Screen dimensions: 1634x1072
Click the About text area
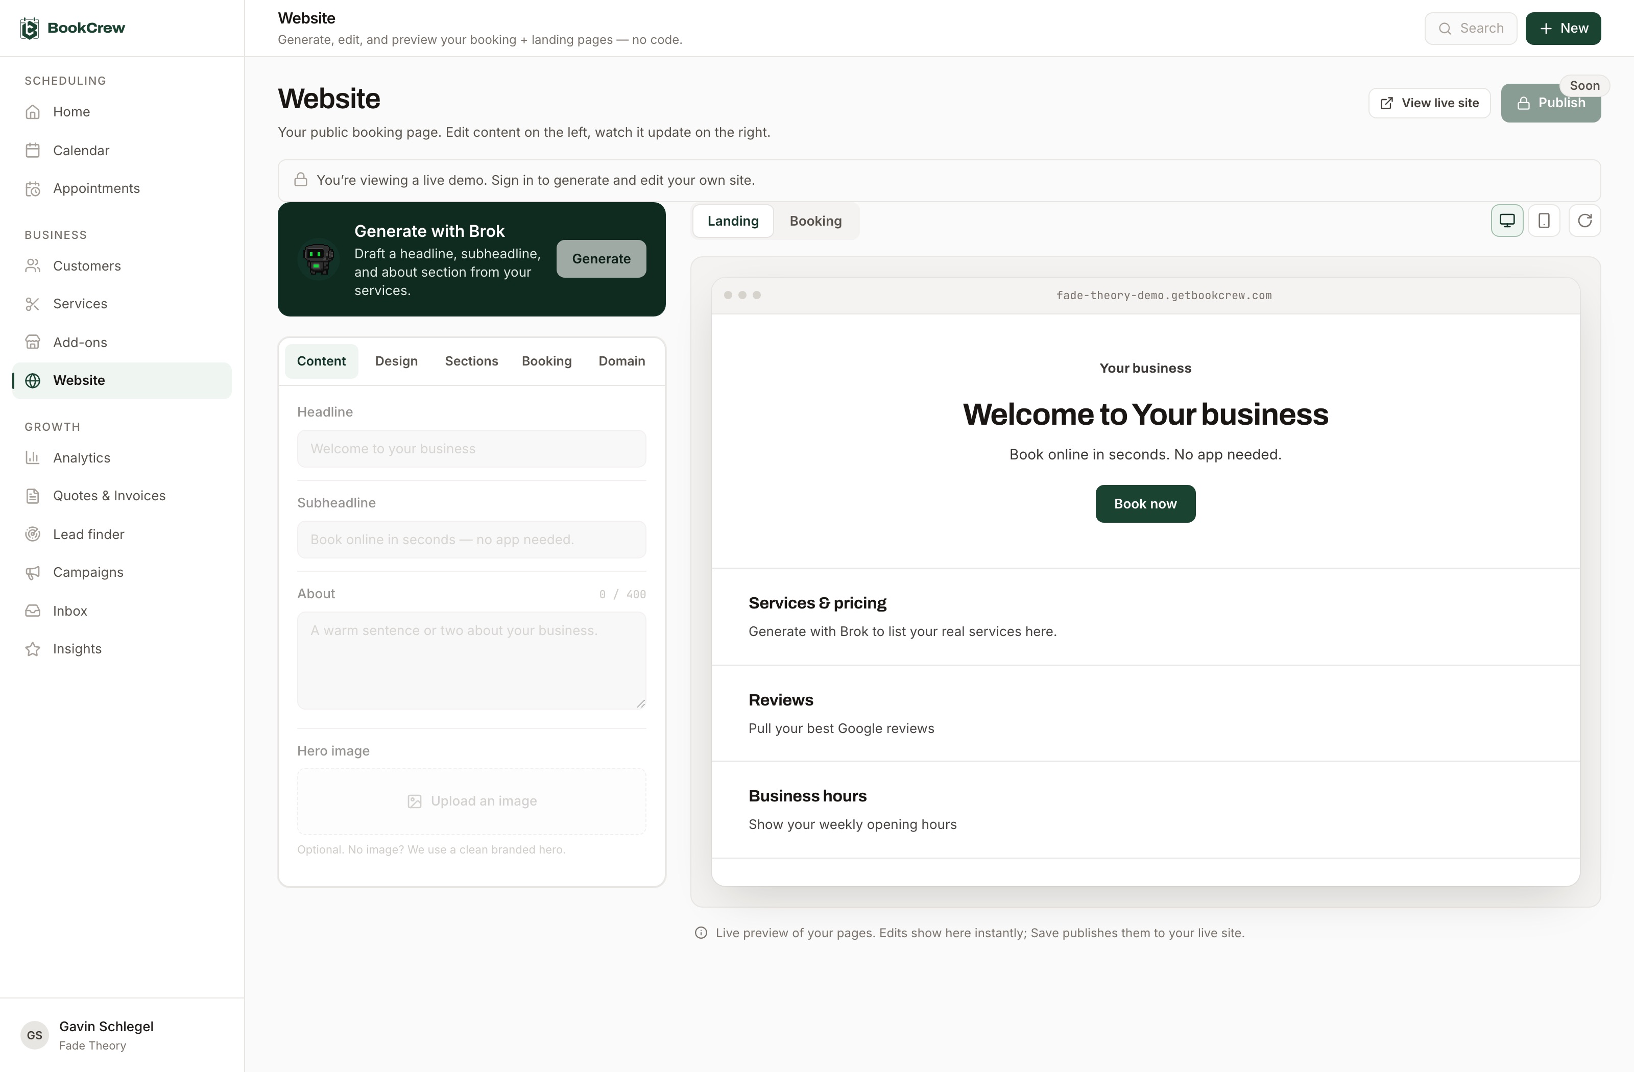coord(472,660)
